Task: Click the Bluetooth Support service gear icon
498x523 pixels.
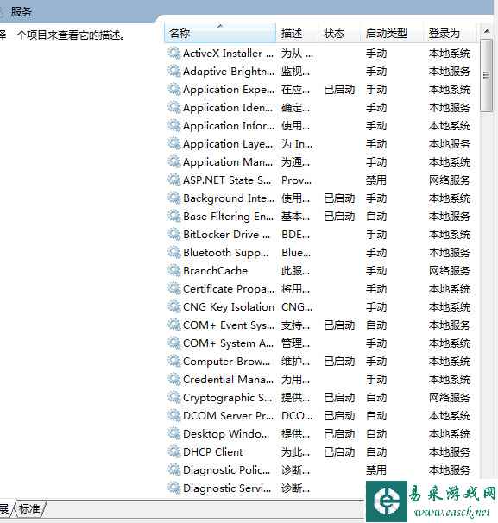Action: click(174, 253)
